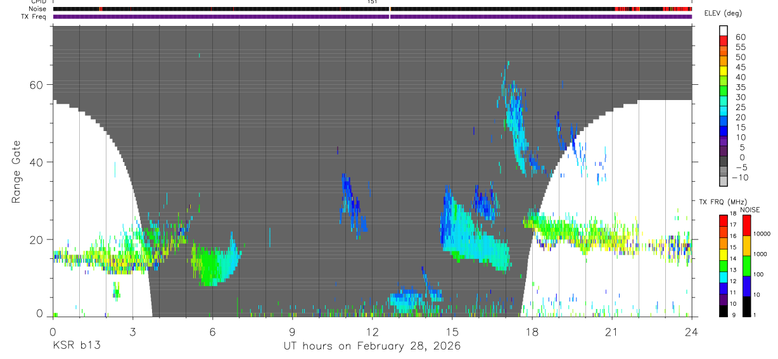Click the x-axis tick label '12'

click(x=372, y=332)
